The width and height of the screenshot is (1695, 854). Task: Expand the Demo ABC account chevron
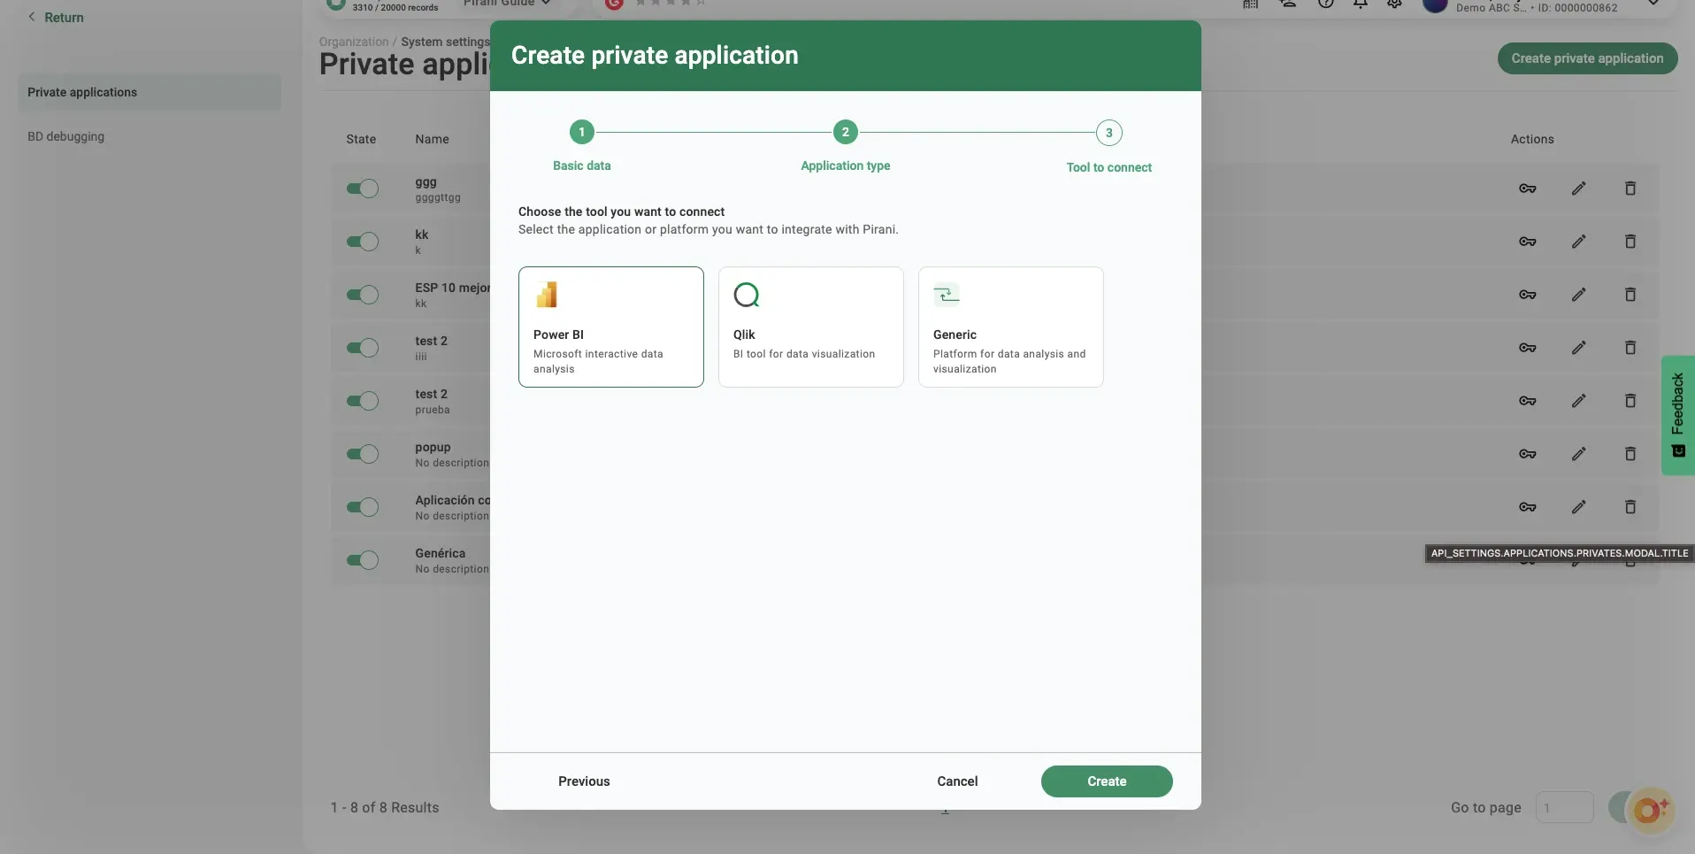point(1653,4)
